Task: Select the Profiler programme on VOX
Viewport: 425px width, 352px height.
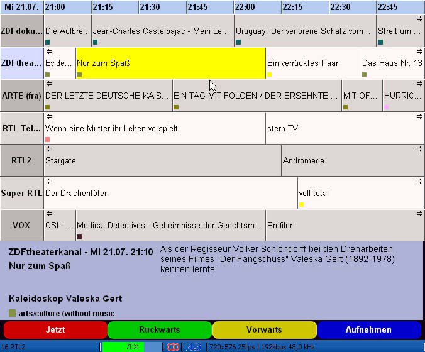Action: pyautogui.click(x=345, y=225)
